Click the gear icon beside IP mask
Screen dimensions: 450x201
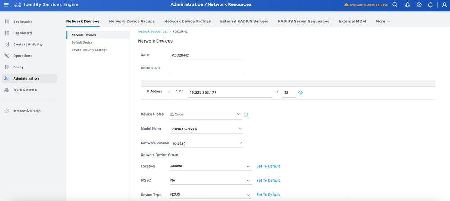pyautogui.click(x=300, y=93)
